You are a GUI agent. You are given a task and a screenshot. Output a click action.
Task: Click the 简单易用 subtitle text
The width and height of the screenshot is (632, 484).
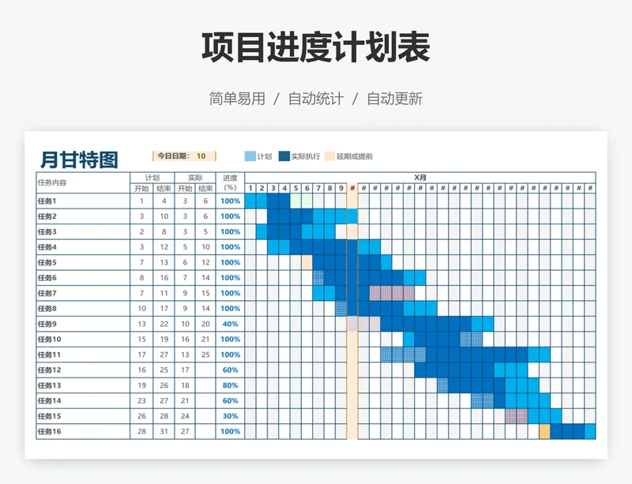pos(237,99)
